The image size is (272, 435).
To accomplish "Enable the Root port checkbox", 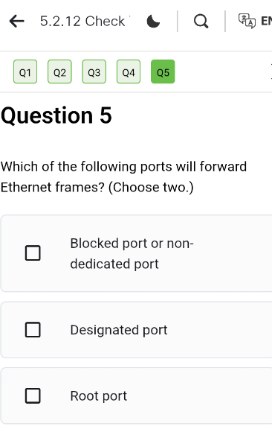I will 33,396.
